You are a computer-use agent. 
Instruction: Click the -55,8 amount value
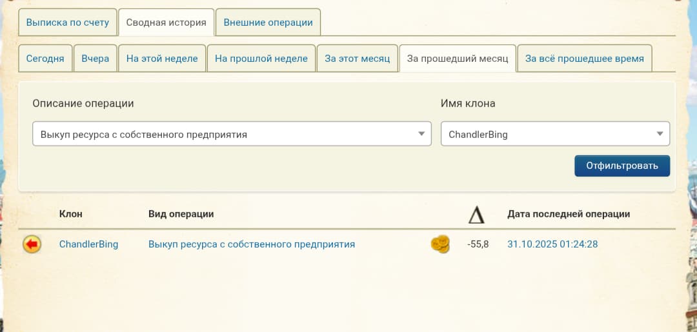[478, 244]
